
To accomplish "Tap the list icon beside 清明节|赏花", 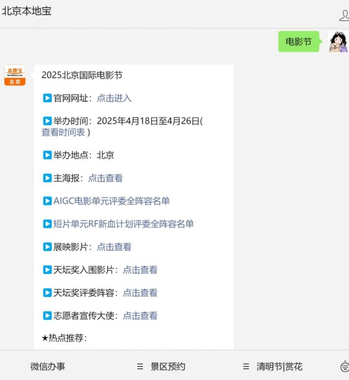I will click(246, 367).
